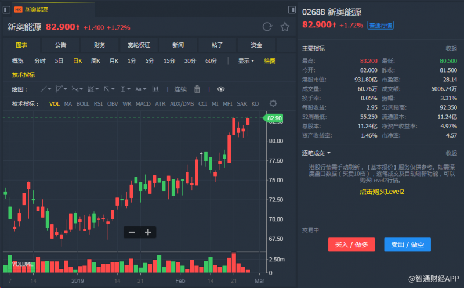
Task: Click the 82.90 price marker on axis
Action: [x=274, y=118]
